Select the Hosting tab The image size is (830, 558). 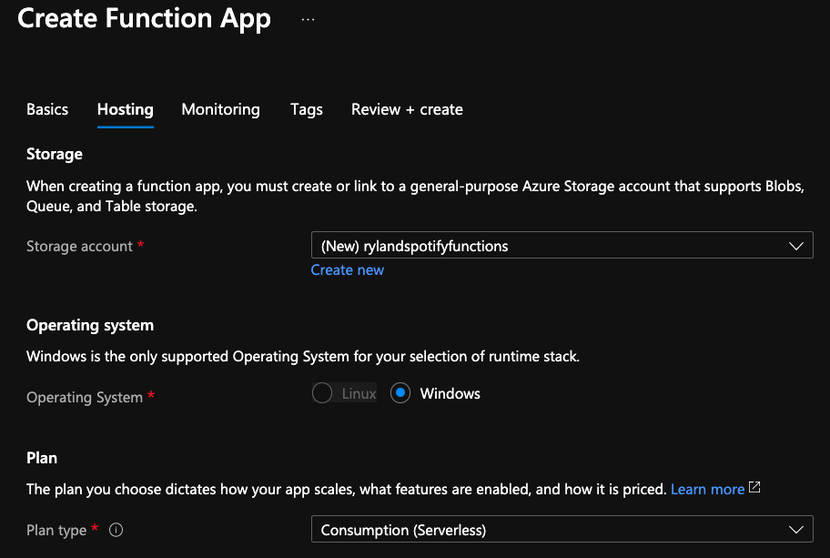pyautogui.click(x=126, y=109)
